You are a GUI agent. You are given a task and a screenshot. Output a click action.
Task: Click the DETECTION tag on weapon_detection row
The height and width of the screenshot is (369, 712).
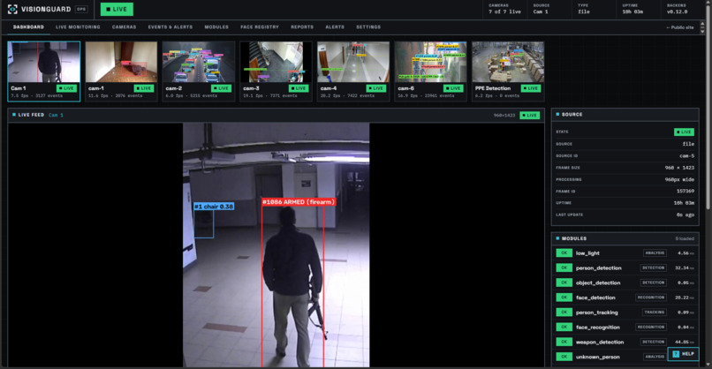654,342
